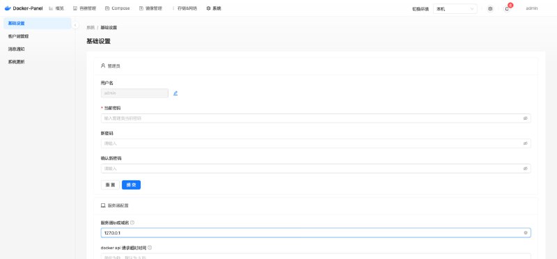Click the user icon in 管理员 section header
This screenshot has height=259, width=557.
[103, 65]
